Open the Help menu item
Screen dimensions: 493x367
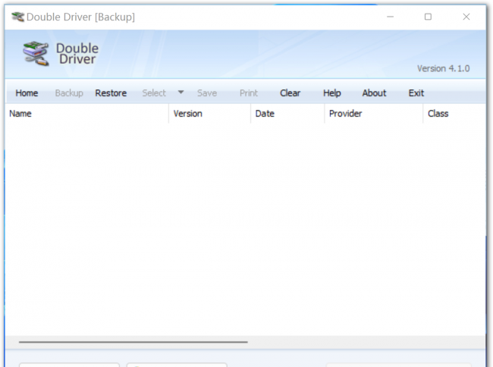pos(332,93)
